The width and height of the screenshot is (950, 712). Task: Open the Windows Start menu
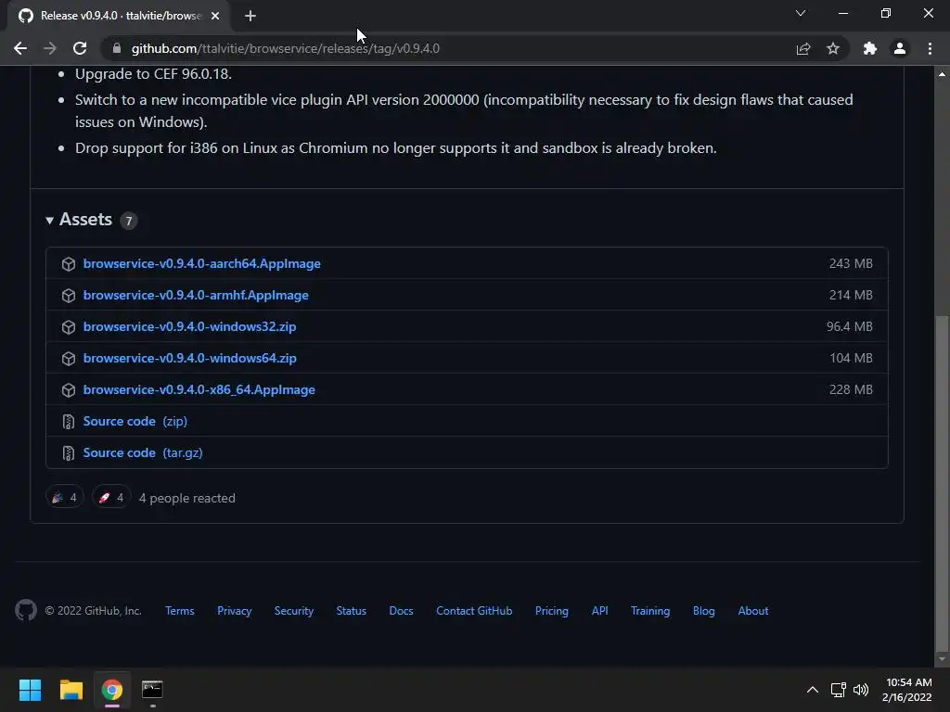click(x=30, y=690)
